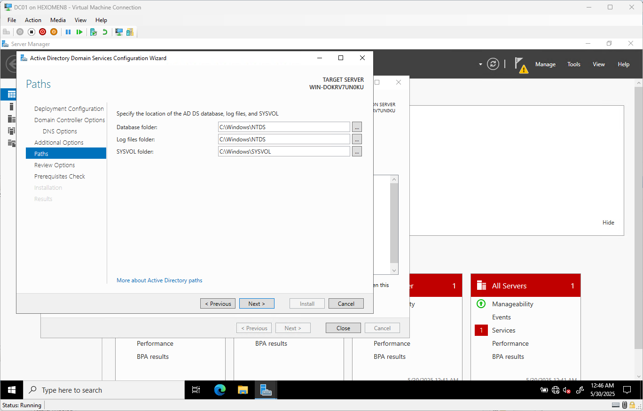Click the Log files folder input field
Viewport: 643px width, 411px height.
pyautogui.click(x=284, y=139)
